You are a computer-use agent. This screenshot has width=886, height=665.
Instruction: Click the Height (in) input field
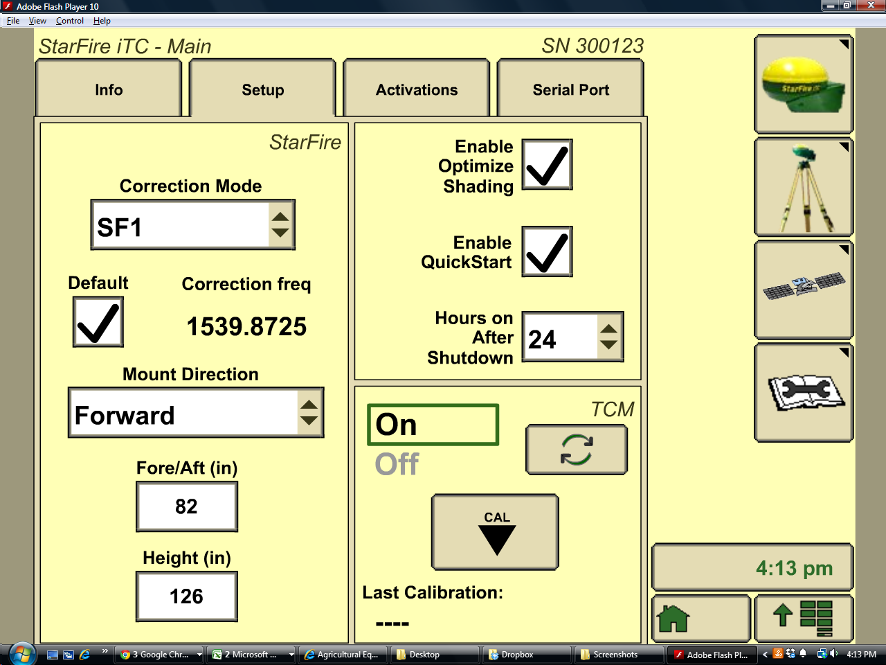pyautogui.click(x=187, y=596)
